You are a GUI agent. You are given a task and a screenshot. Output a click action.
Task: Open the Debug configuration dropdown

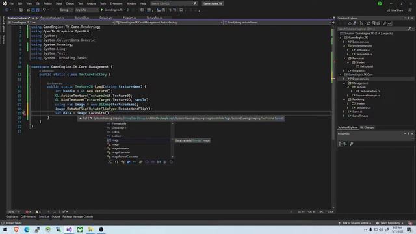[x=66, y=10]
